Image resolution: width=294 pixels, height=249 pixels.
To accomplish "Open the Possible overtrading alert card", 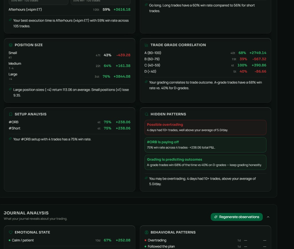I will 205,127.
